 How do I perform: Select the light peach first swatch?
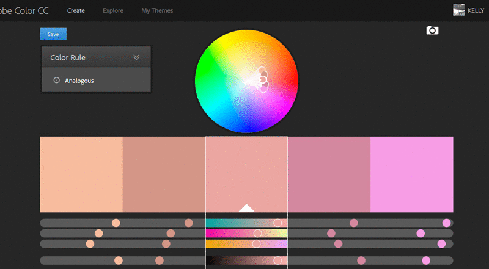[x=81, y=174]
